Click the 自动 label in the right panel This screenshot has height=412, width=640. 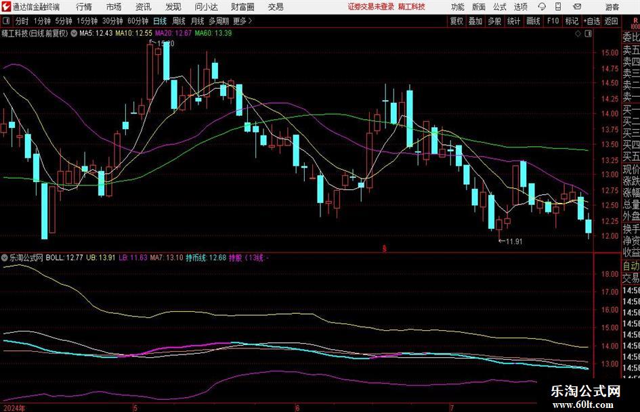coord(631,266)
